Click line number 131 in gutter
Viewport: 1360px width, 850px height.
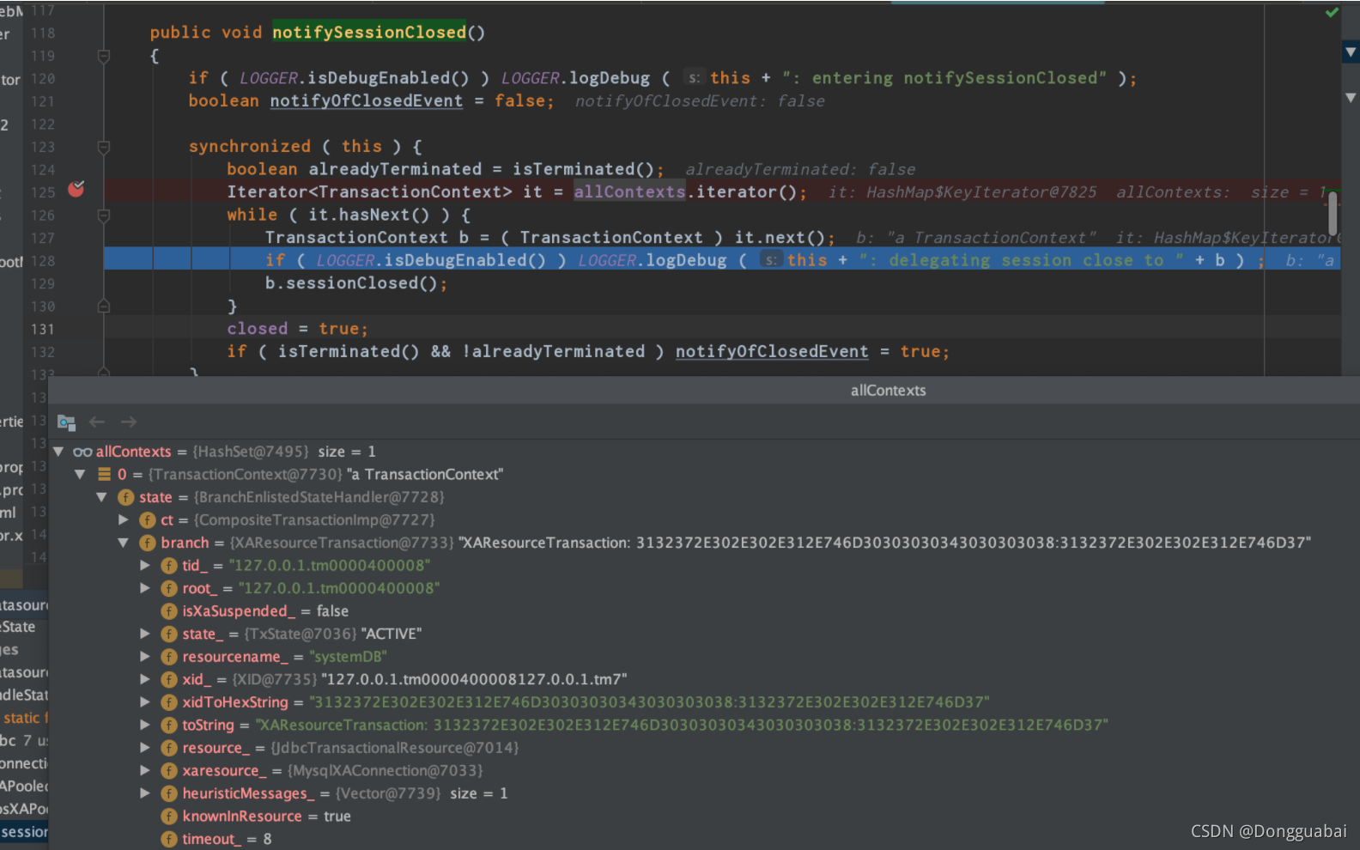42,329
